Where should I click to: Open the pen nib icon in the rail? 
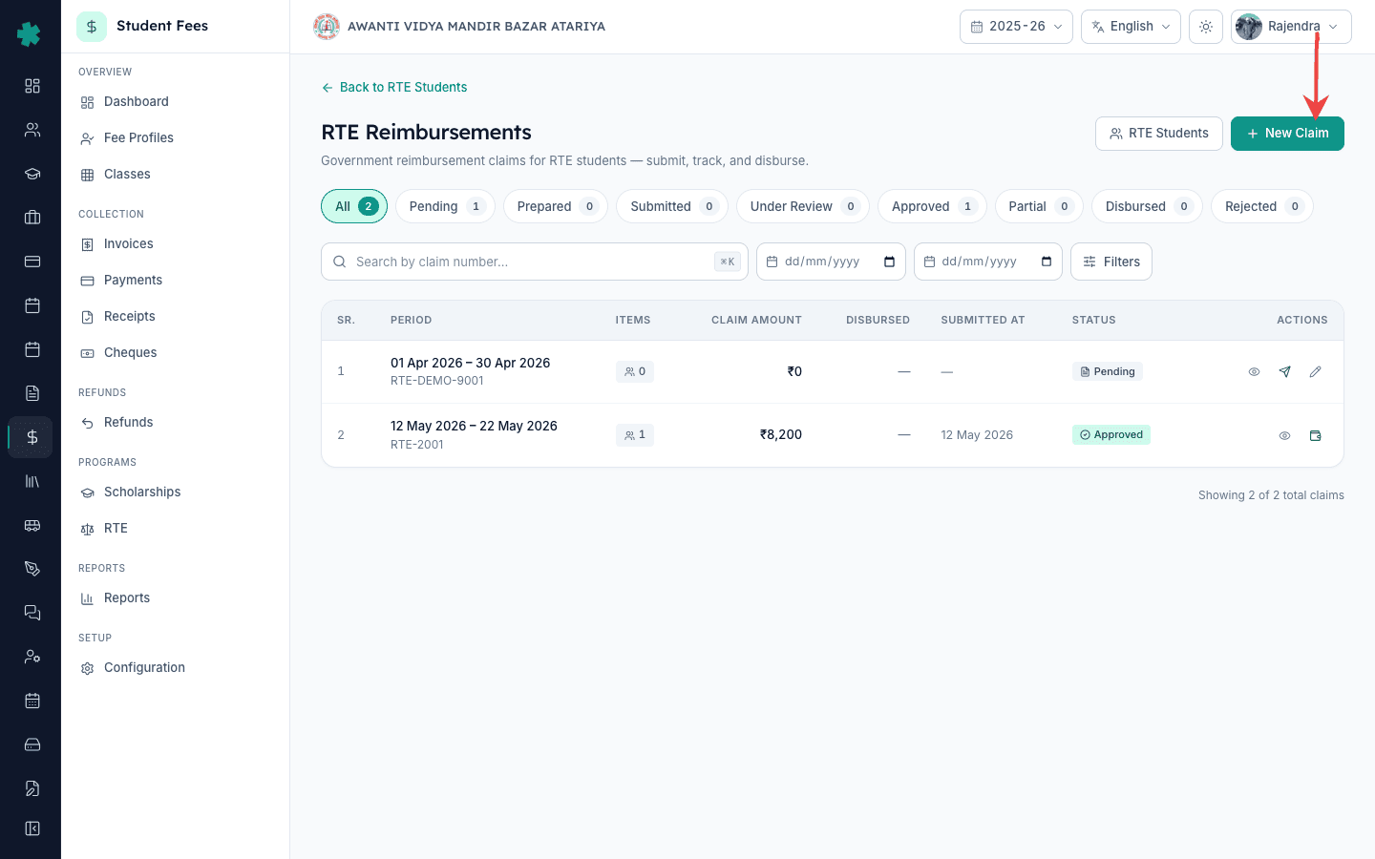(x=32, y=569)
